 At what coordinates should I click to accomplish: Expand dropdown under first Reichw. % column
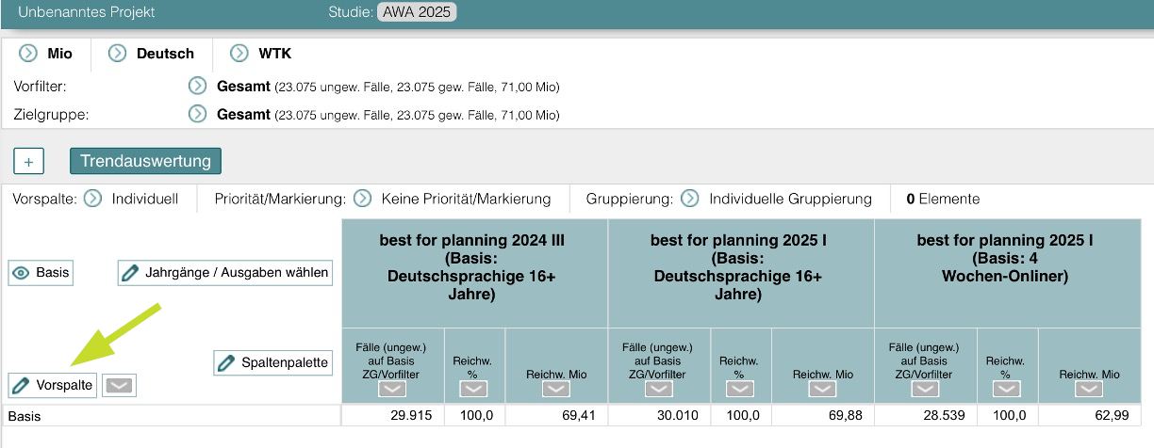(x=473, y=390)
